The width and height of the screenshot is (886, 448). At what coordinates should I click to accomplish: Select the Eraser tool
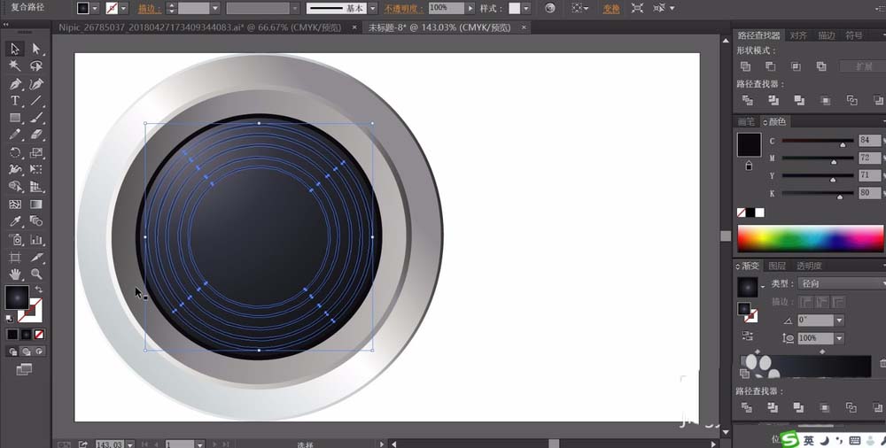pyautogui.click(x=36, y=135)
